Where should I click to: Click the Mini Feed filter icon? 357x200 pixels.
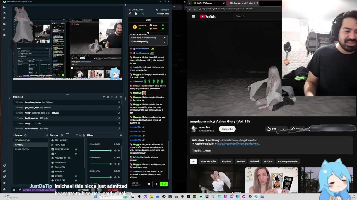(x=104, y=97)
